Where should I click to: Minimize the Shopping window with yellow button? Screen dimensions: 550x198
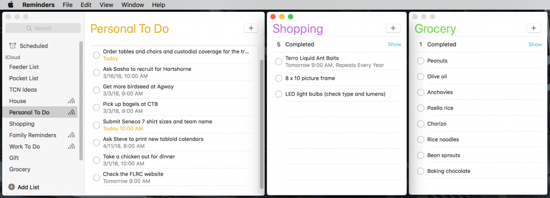(x=281, y=17)
